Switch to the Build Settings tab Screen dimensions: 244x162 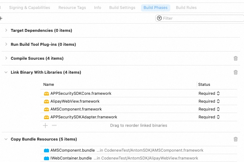122,8
